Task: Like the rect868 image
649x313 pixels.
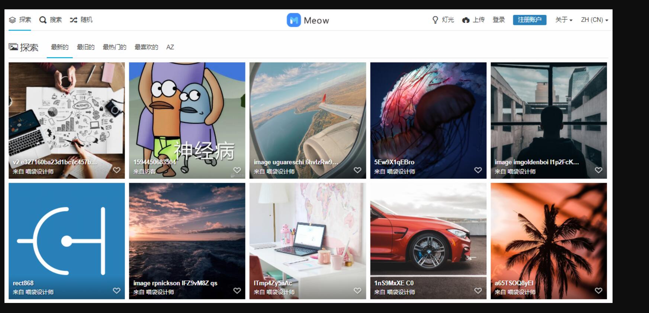Action: tap(117, 291)
